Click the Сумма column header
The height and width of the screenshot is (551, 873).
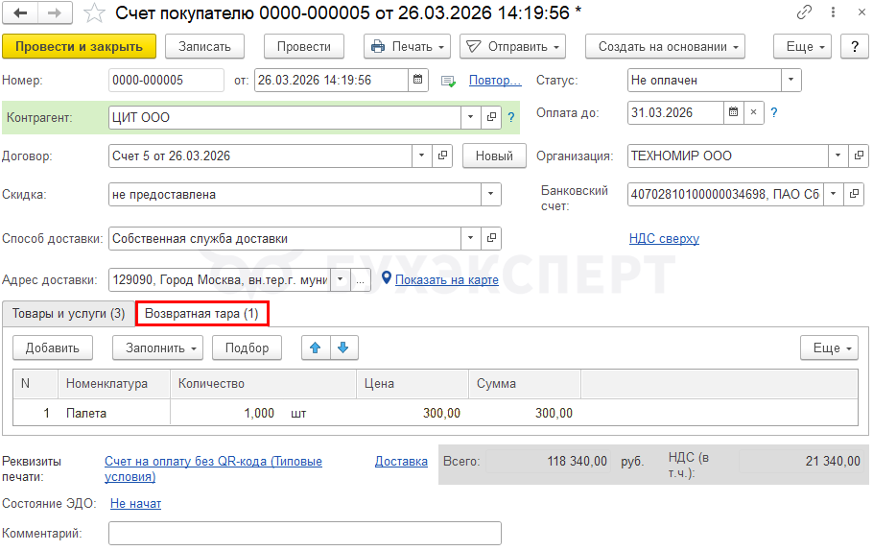pos(525,383)
